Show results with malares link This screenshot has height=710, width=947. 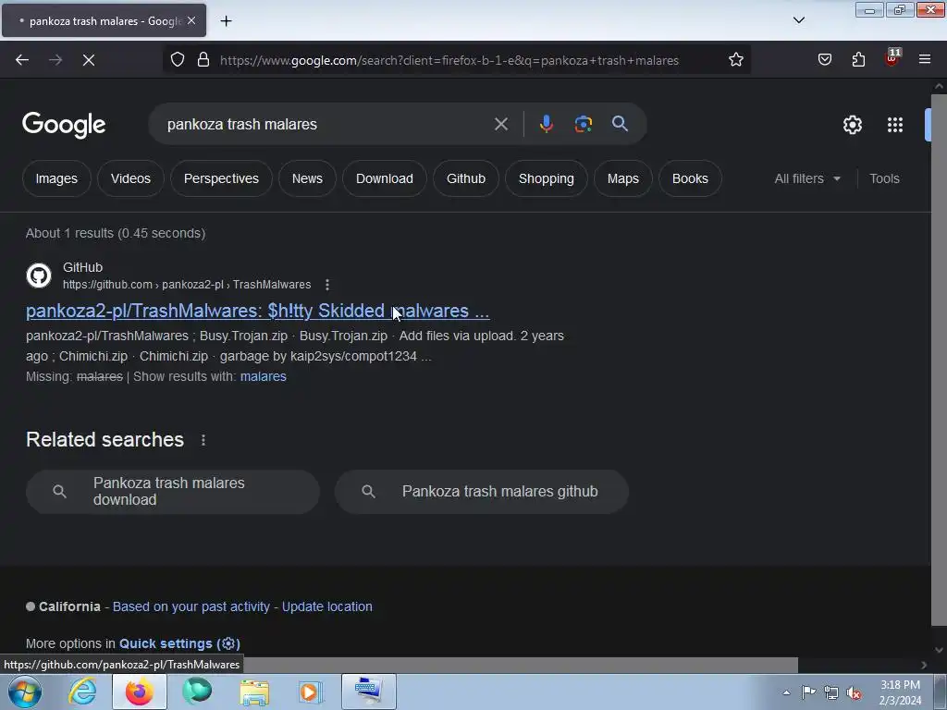pos(264,376)
